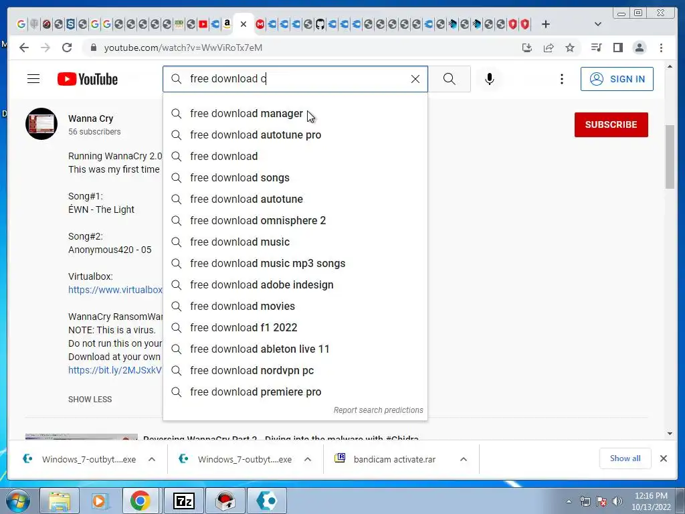This screenshot has height=514, width=685.
Task: Select suggestion 'free download autotune pro'
Action: (295, 135)
